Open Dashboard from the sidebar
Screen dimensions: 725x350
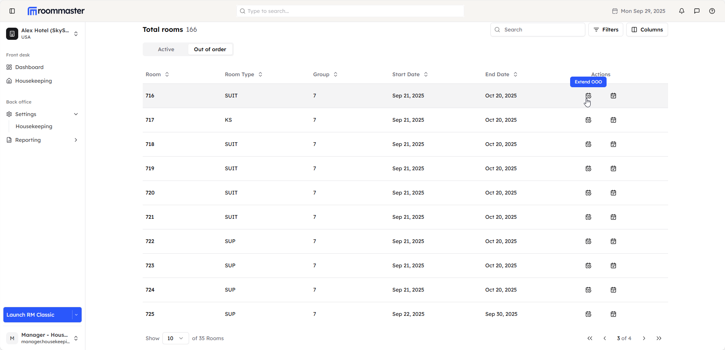click(29, 67)
